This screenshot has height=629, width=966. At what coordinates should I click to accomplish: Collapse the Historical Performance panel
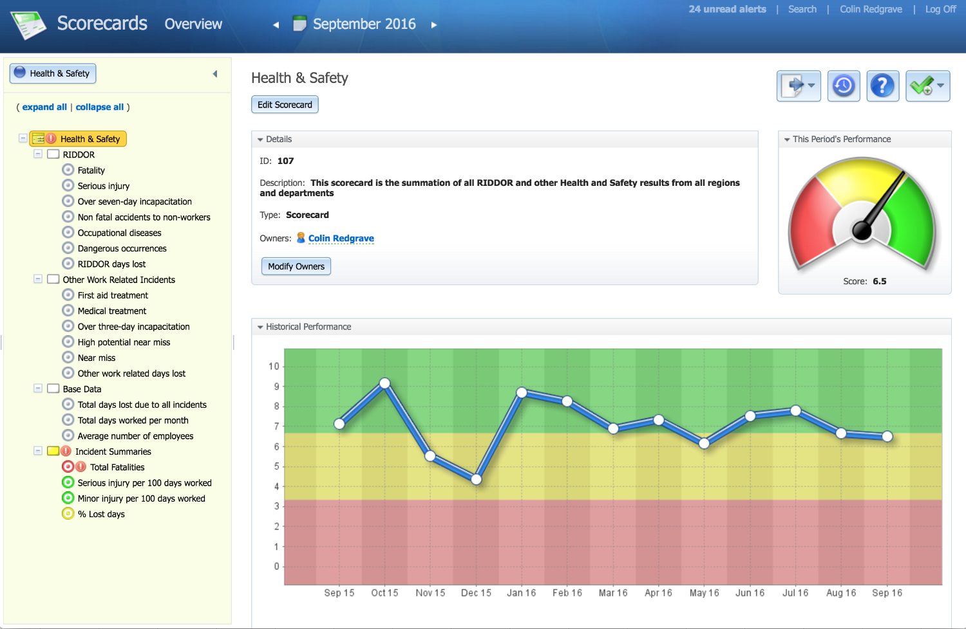coord(260,327)
